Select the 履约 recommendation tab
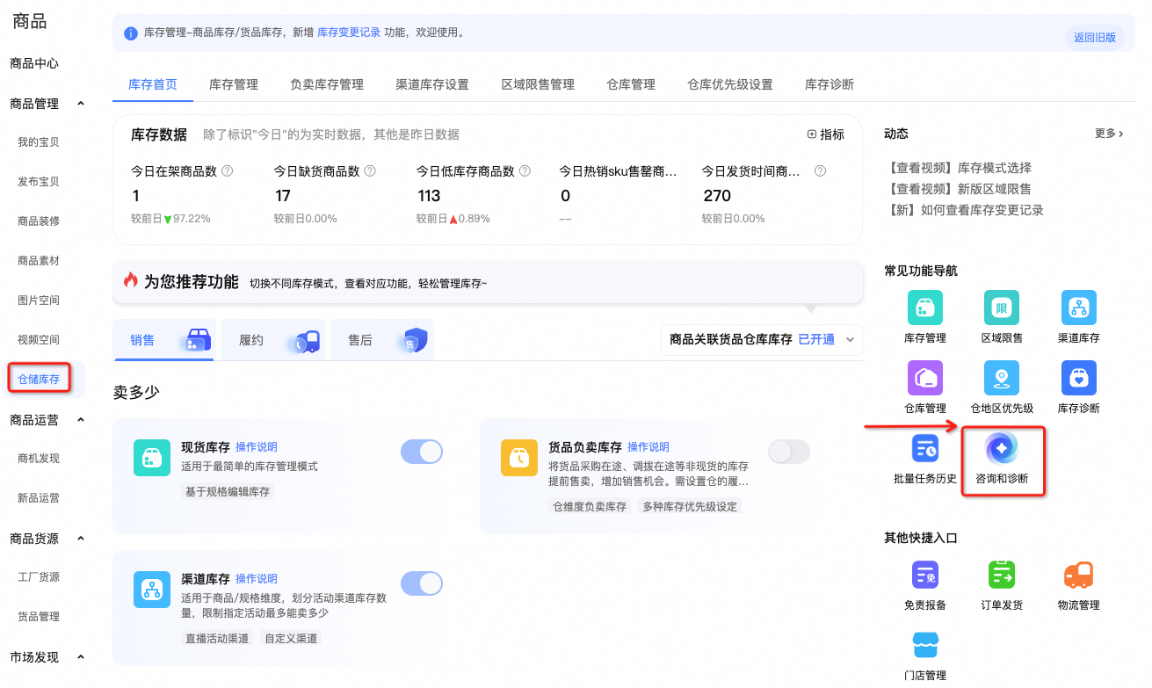The width and height of the screenshot is (1152, 688). [273, 340]
